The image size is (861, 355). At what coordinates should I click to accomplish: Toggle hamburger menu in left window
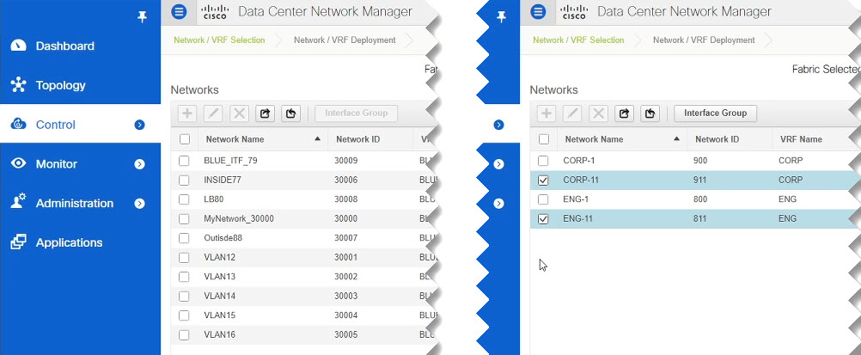coord(179,11)
